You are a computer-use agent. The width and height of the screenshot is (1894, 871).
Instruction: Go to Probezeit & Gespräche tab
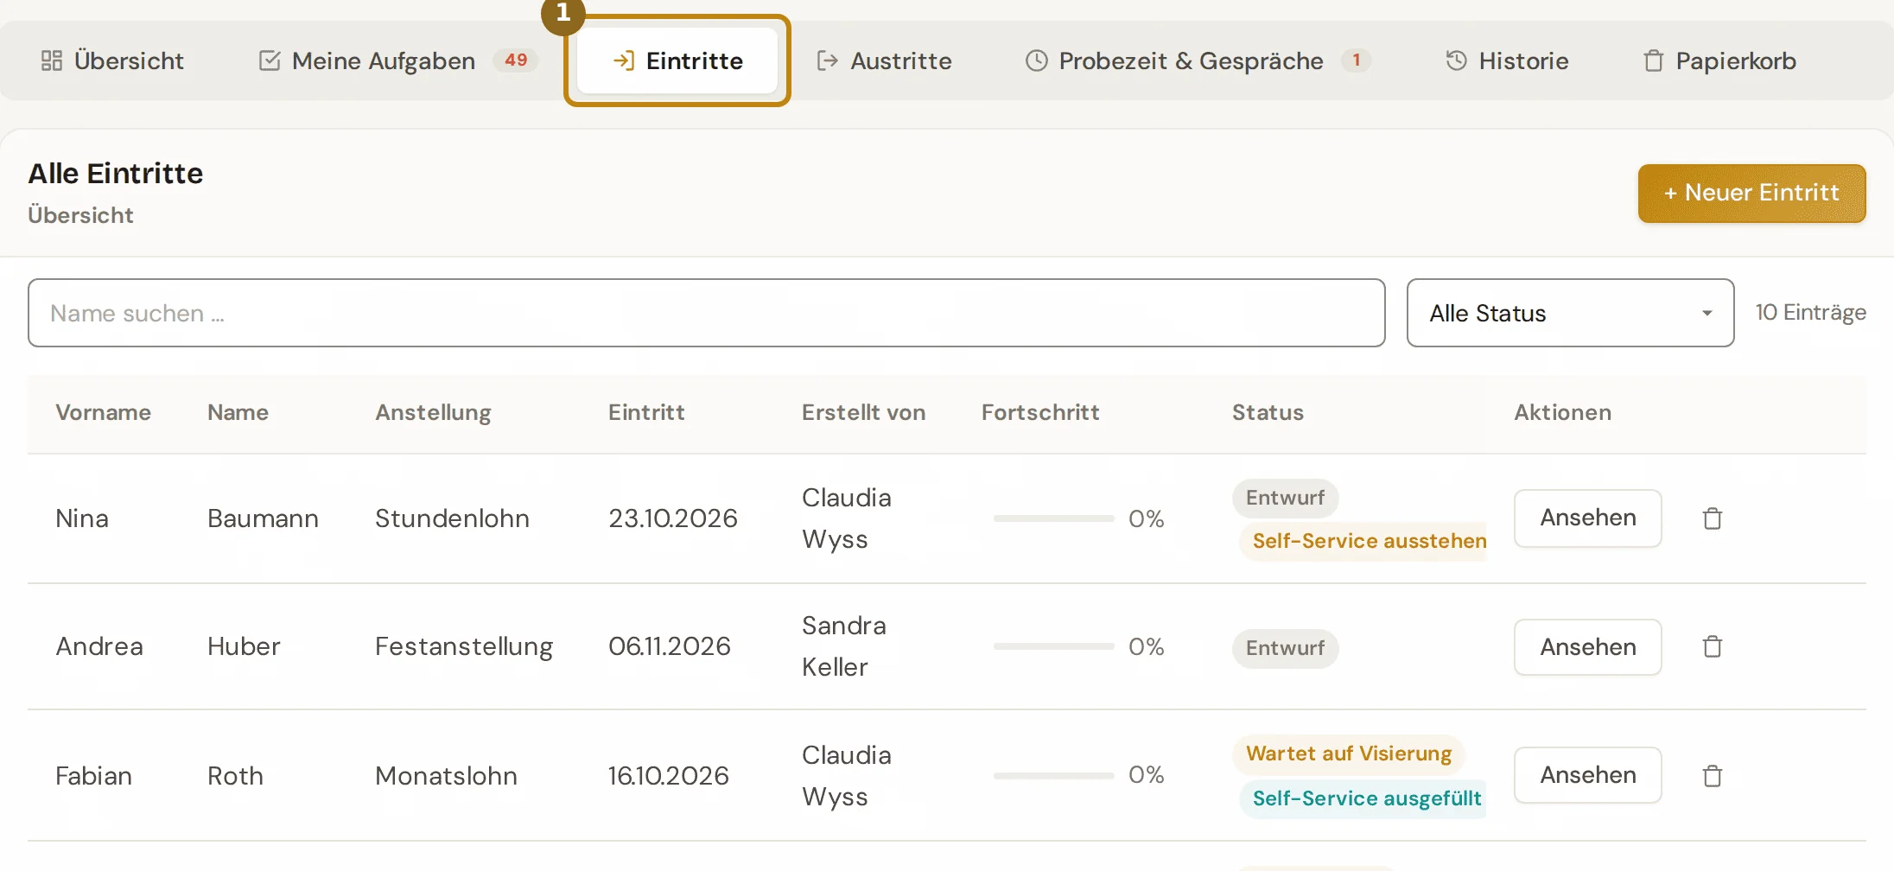[1198, 60]
